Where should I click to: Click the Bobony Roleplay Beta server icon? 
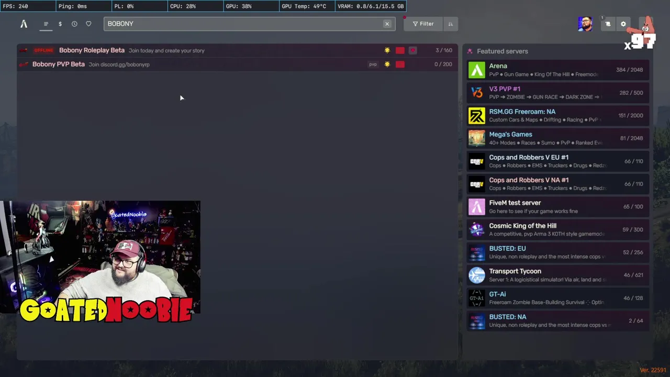click(x=24, y=50)
